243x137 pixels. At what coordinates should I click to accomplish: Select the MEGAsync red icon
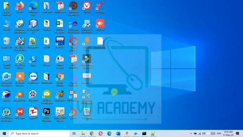point(20,113)
